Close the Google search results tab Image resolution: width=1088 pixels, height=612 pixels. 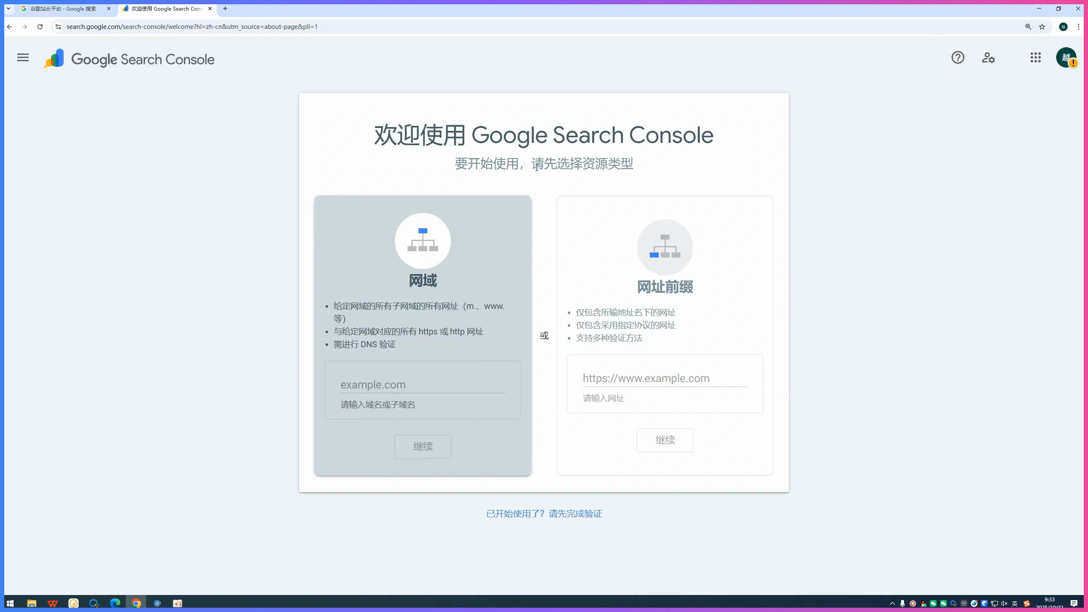tap(109, 8)
